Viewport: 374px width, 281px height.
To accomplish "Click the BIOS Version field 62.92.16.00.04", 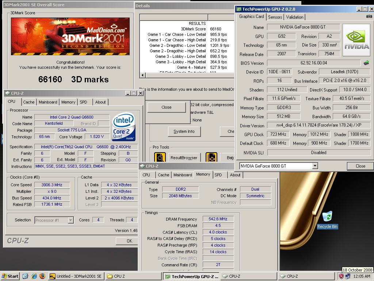I will click(x=314, y=63).
